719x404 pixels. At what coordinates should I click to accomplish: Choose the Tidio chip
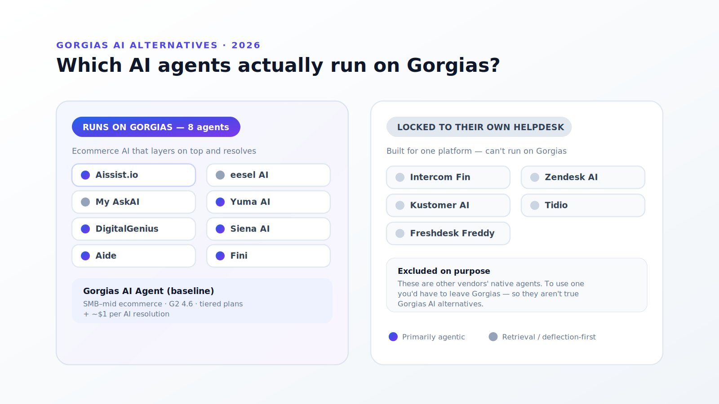click(x=583, y=205)
